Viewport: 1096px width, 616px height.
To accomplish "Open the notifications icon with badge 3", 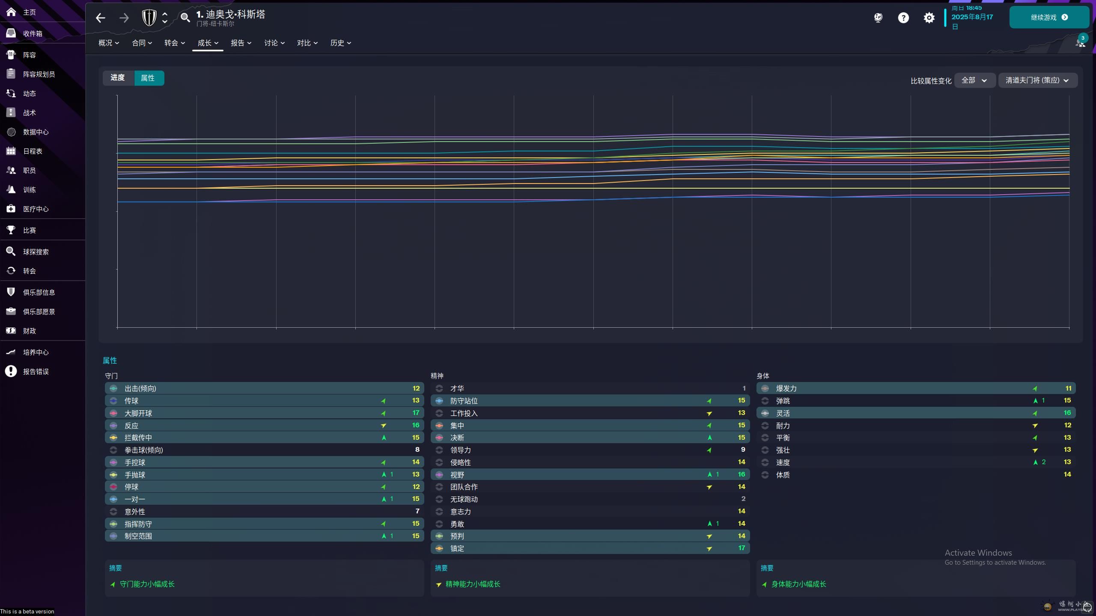I will click(x=1081, y=42).
